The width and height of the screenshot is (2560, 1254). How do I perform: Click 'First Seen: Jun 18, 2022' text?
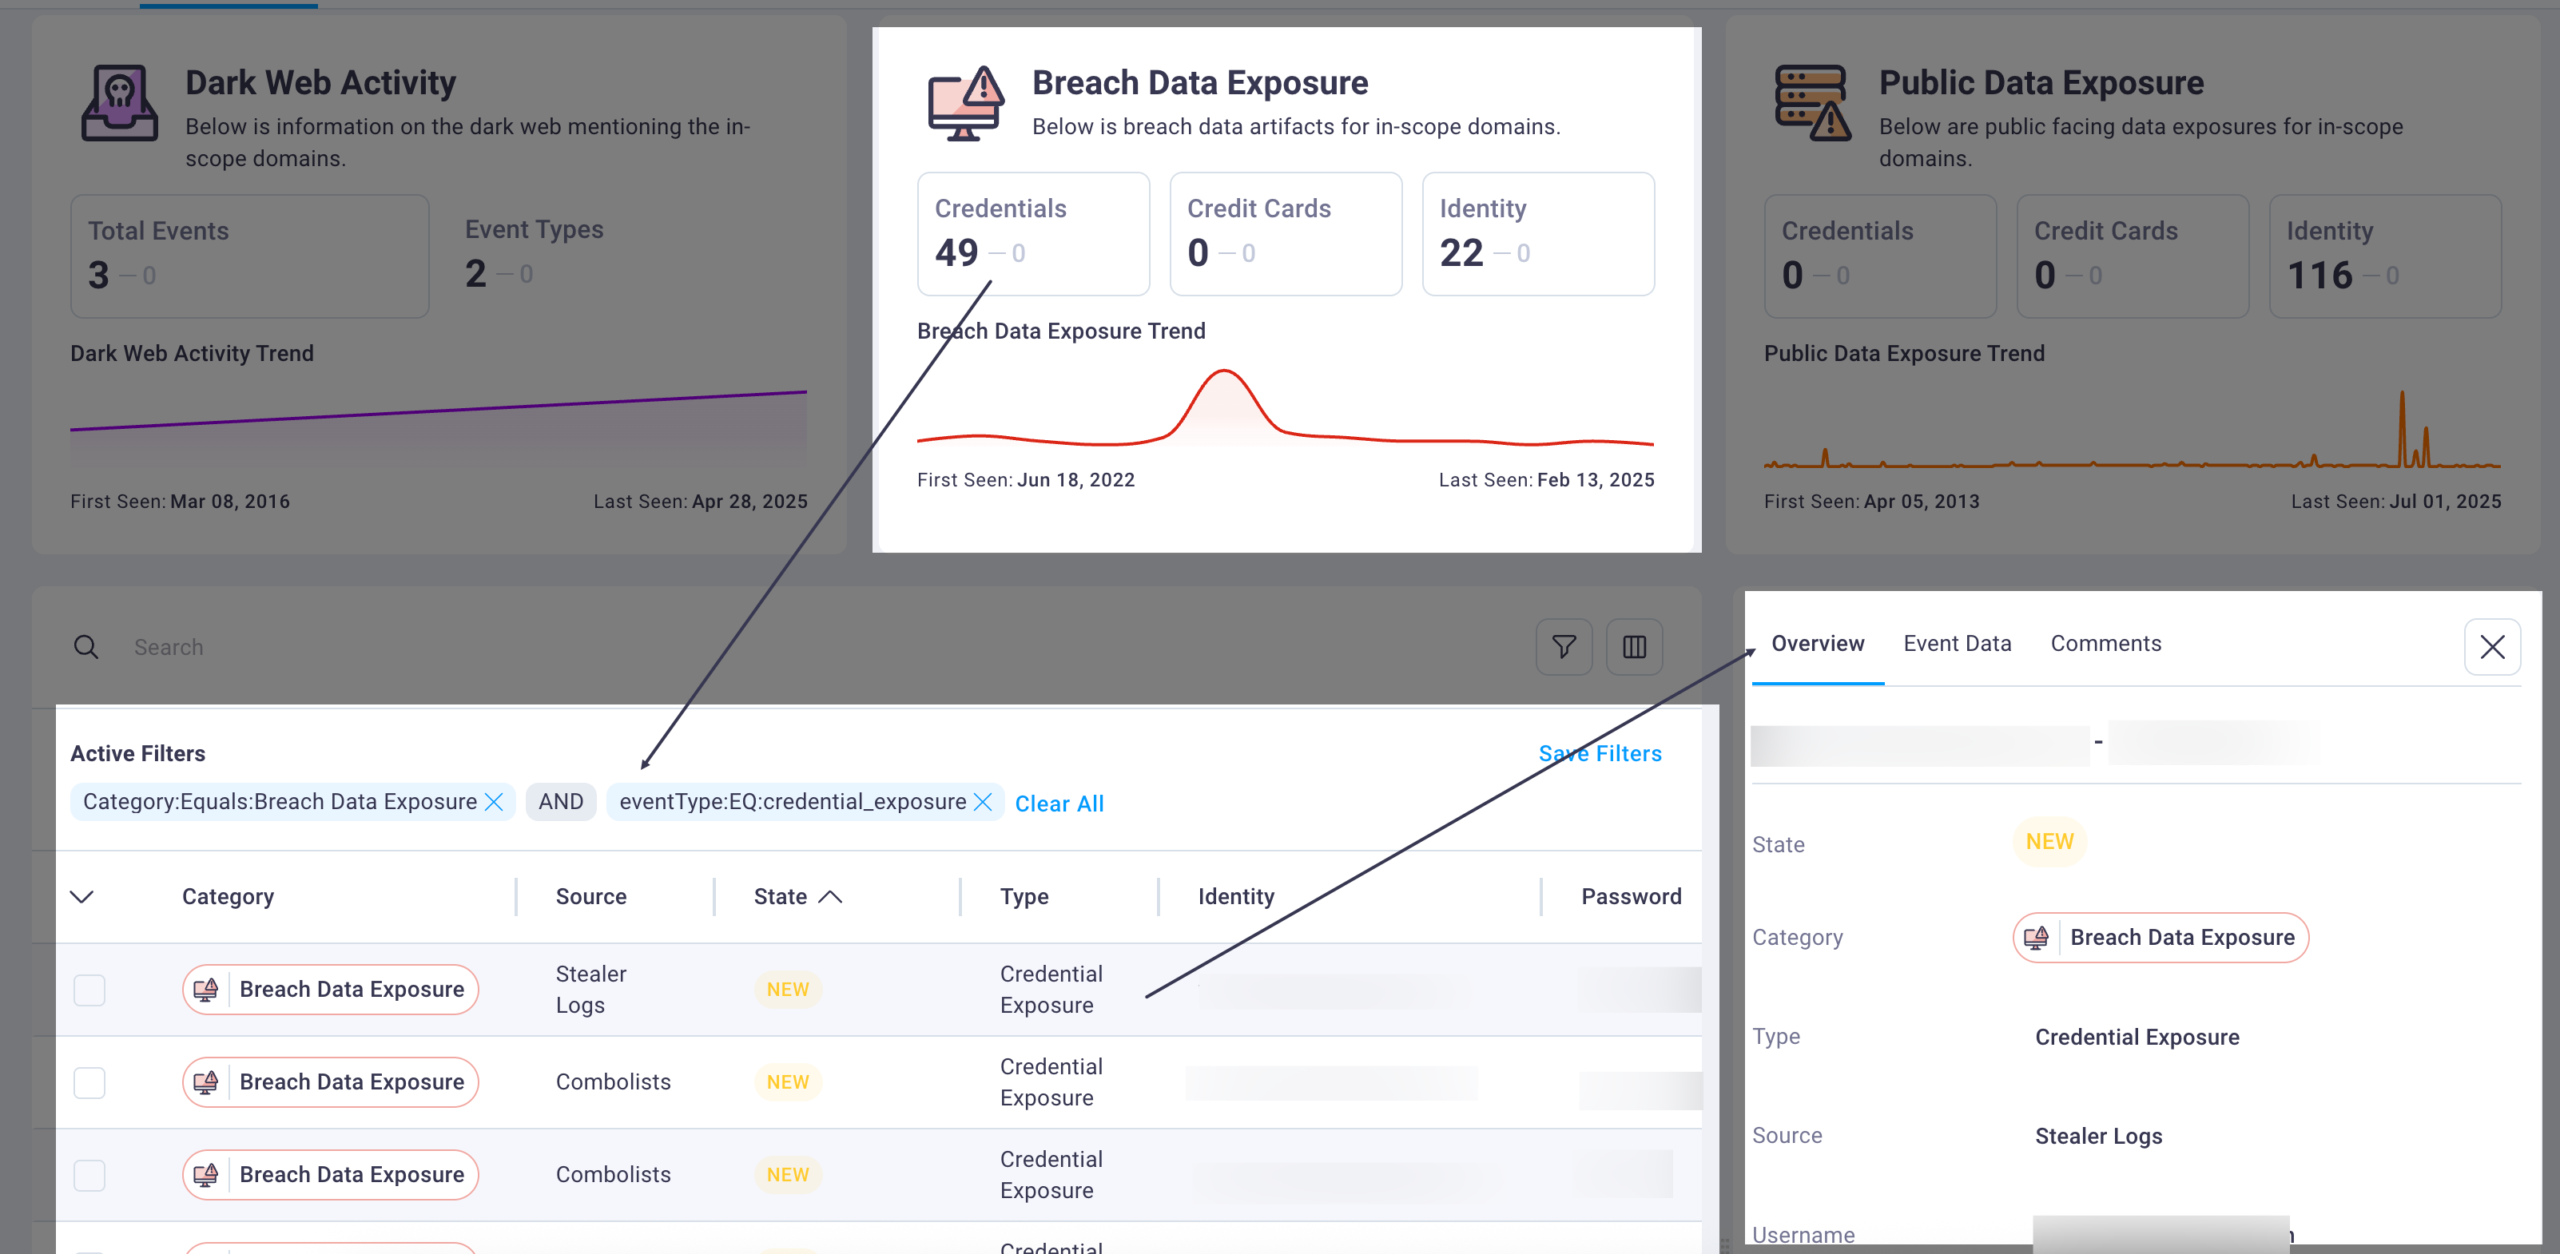[1026, 480]
